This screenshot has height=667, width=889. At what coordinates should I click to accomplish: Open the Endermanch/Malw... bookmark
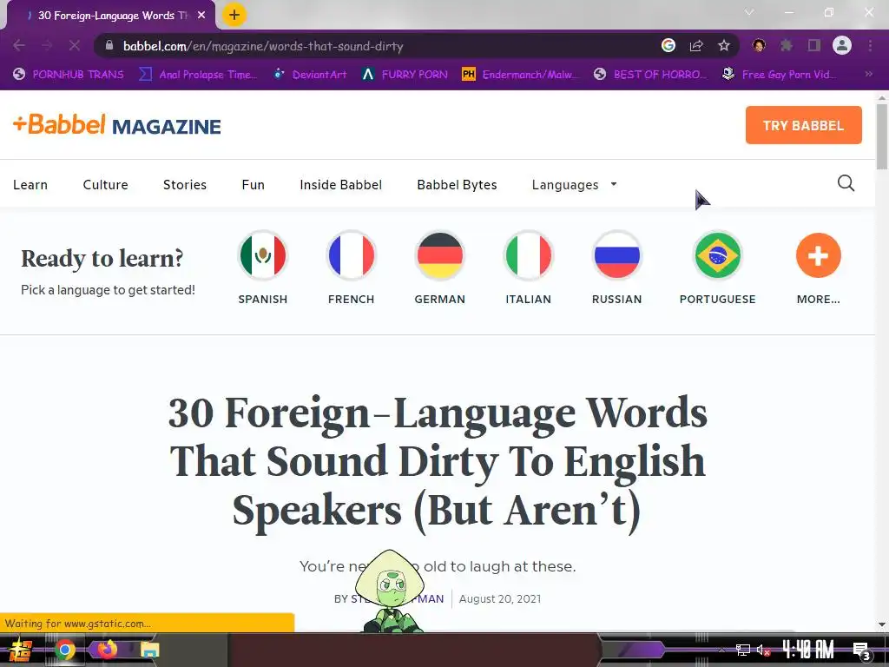pyautogui.click(x=521, y=75)
